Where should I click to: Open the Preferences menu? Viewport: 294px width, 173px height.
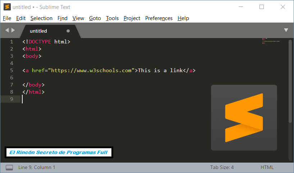159,18
